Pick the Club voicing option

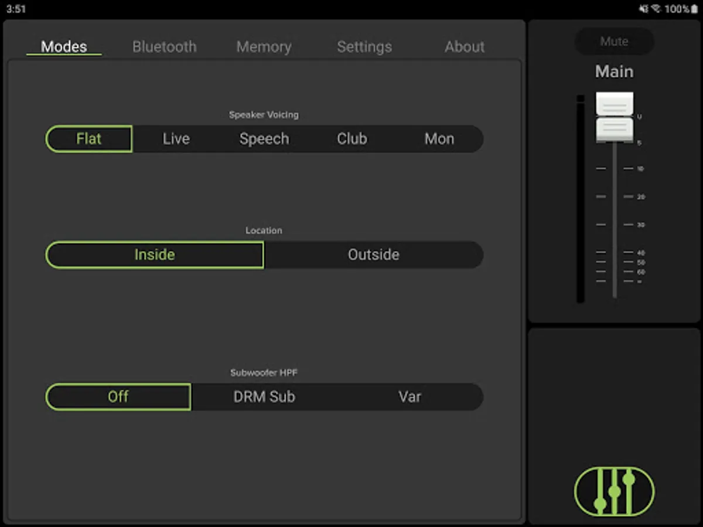click(x=352, y=139)
